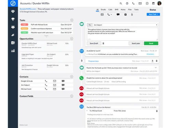Open the mail inbox icon in top bar
Viewport: 171px width, 128px height.
140,3
